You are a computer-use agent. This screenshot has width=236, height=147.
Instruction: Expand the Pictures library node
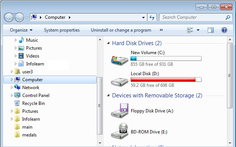click(x=15, y=48)
